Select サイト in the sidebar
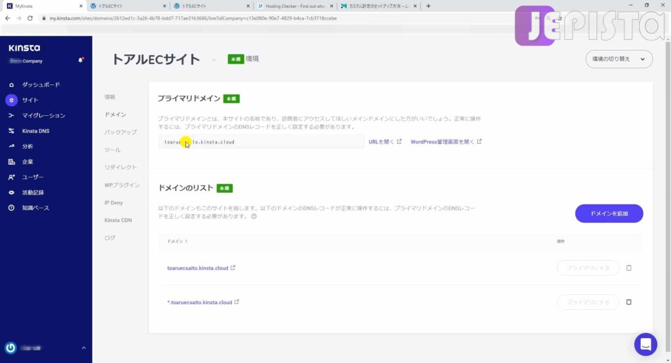This screenshot has height=363, width=671. [x=30, y=100]
